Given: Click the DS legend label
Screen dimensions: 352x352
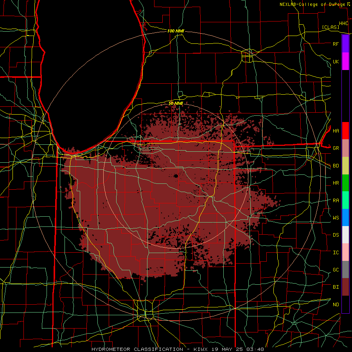Looking at the screenshot, I should [336, 235].
